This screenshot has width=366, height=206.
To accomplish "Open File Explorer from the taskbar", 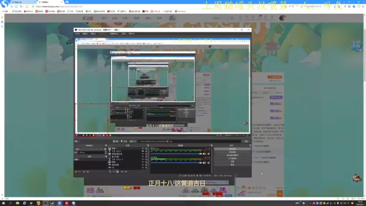I will coord(17,203).
